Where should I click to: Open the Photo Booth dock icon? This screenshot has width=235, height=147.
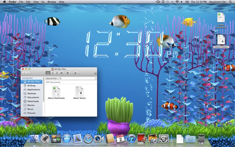coord(142,138)
